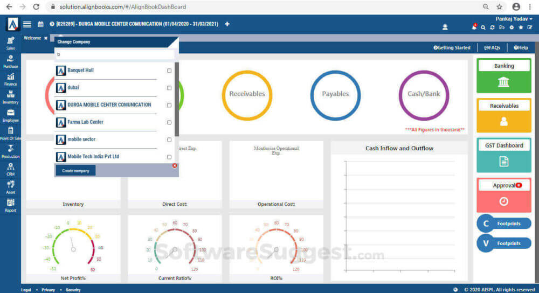Click the star favorites icon
This screenshot has height=293, width=539.
521,27
